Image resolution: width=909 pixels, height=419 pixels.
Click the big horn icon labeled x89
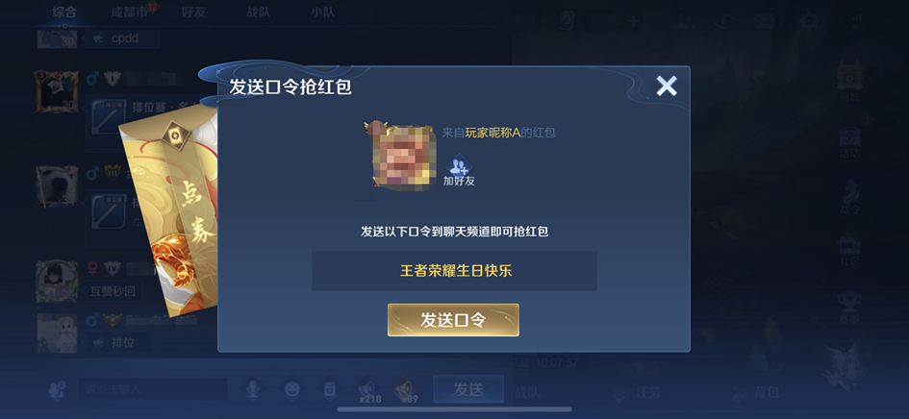point(406,390)
